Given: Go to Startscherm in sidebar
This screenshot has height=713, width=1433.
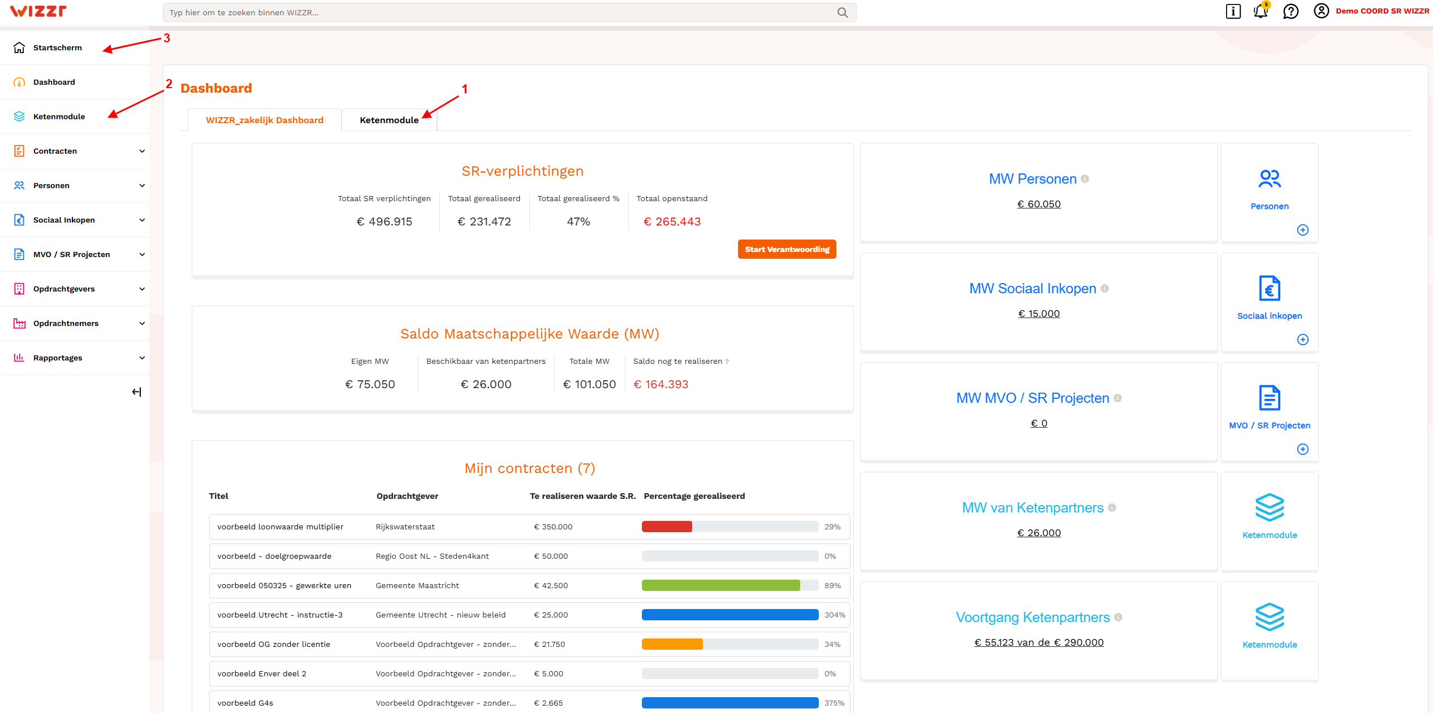Looking at the screenshot, I should 75,47.
